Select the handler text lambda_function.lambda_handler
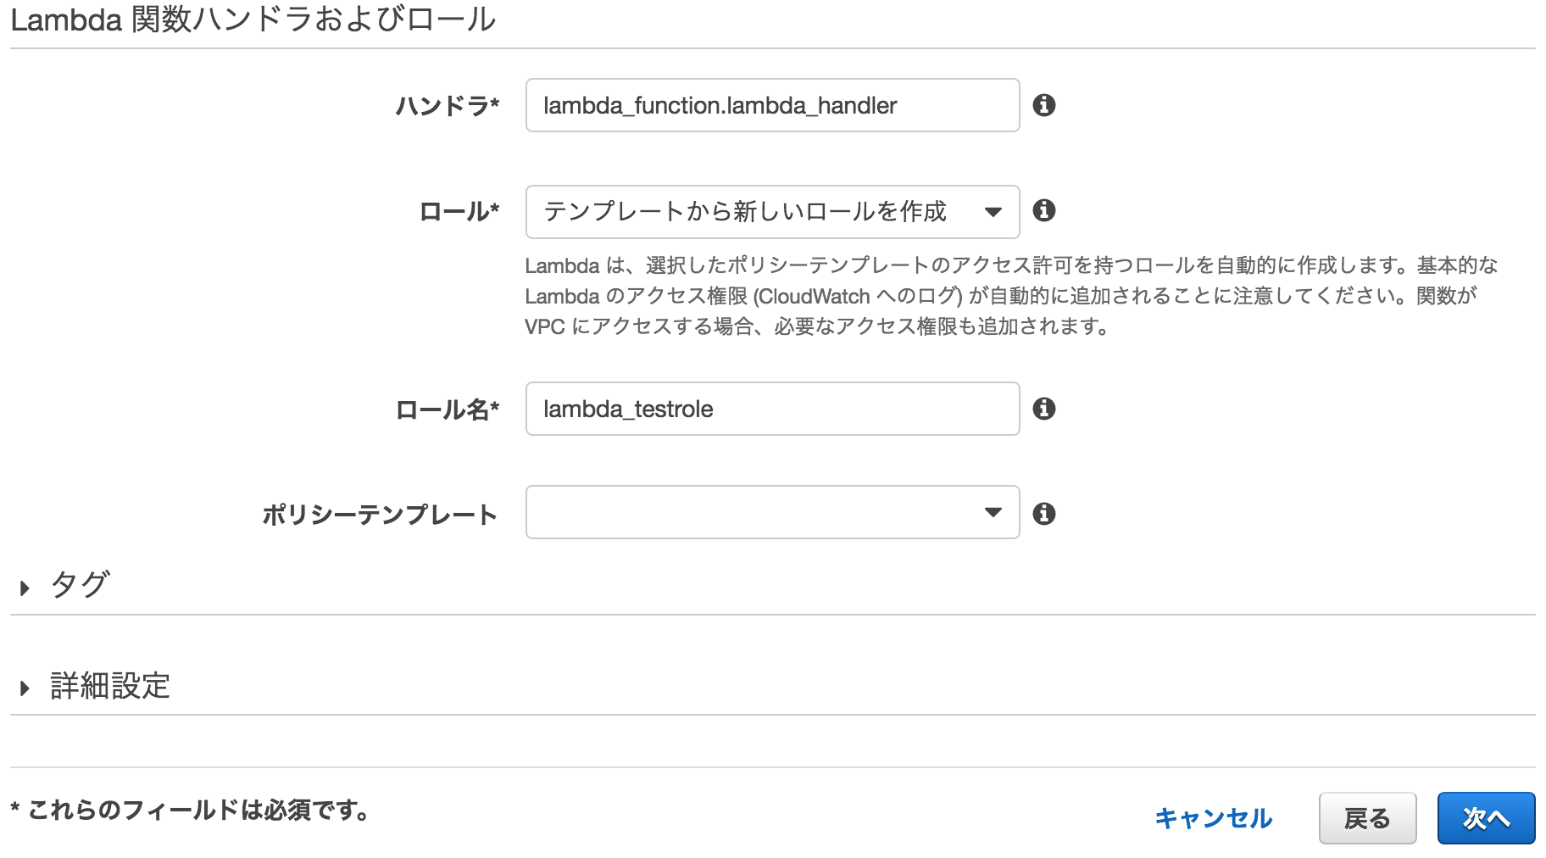Image resolution: width=1546 pixels, height=858 pixels. click(x=720, y=105)
